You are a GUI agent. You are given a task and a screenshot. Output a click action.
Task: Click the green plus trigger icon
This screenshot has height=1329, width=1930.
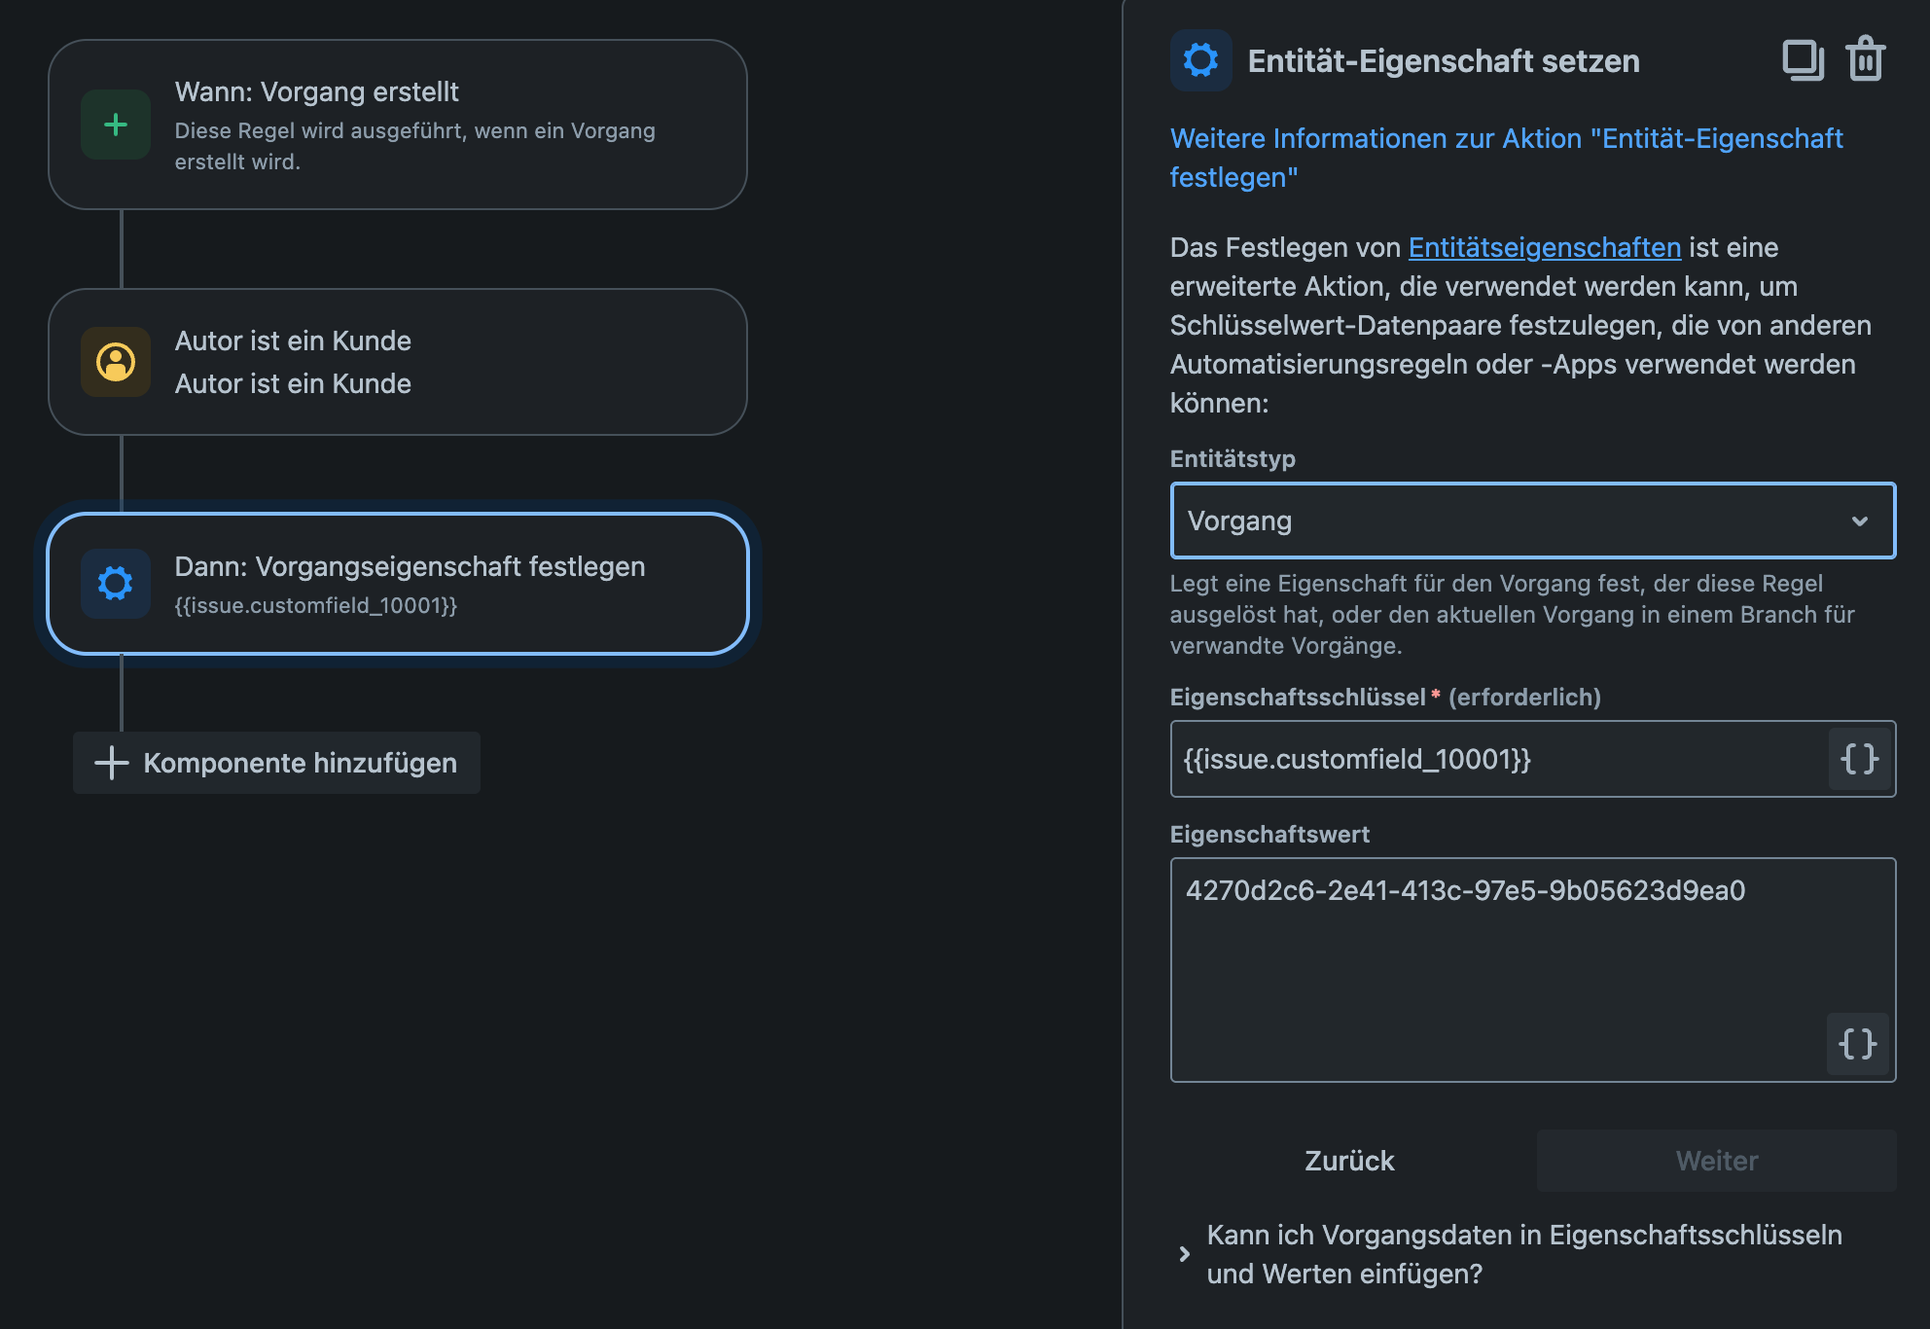[x=116, y=125]
